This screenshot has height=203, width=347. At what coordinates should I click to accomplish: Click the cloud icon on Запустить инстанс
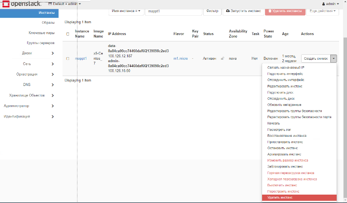point(228,10)
